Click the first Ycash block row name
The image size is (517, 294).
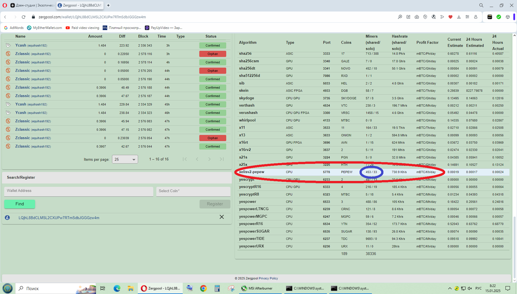[31, 45]
